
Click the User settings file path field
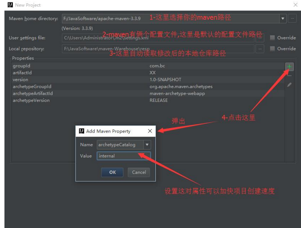(x=158, y=38)
